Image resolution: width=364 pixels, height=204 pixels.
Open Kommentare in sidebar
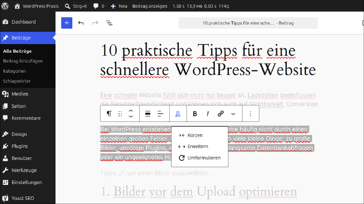(x=28, y=118)
